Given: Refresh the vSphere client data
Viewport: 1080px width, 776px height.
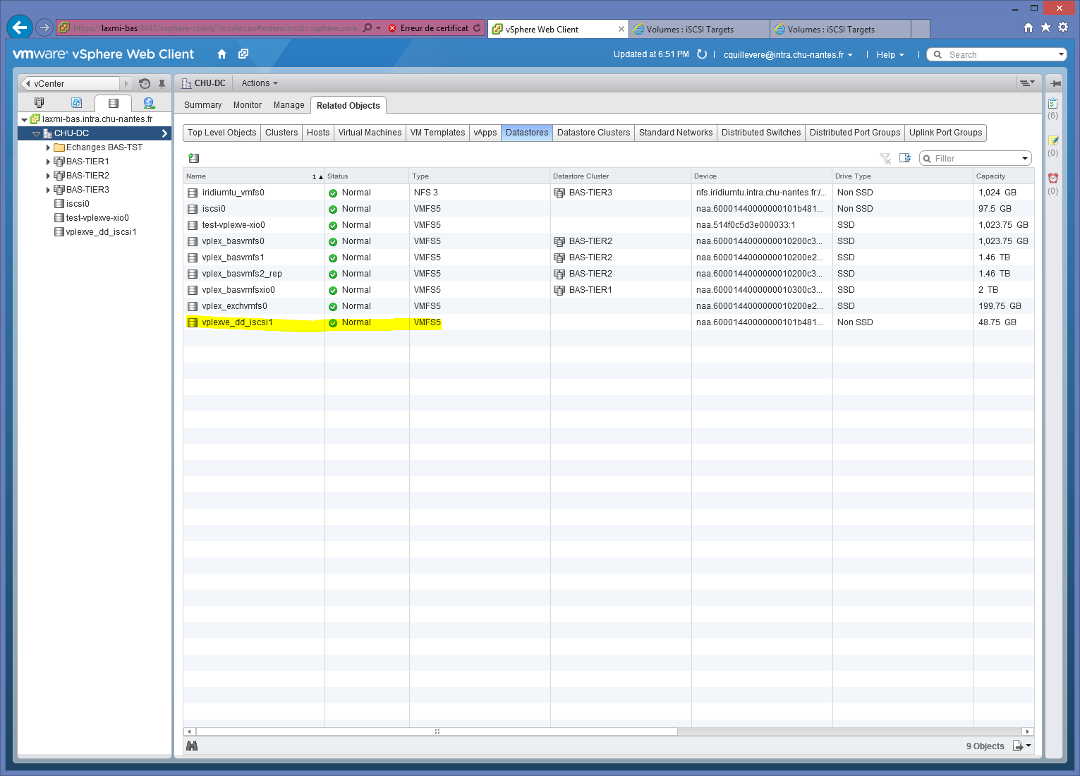Looking at the screenshot, I should coord(702,54).
